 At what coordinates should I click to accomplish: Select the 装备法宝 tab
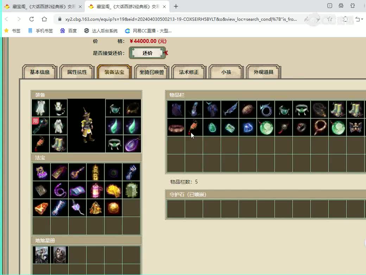click(x=114, y=72)
